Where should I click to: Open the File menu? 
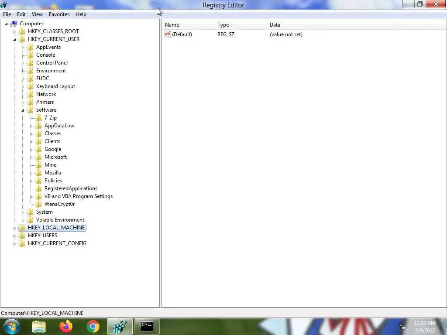pyautogui.click(x=7, y=14)
